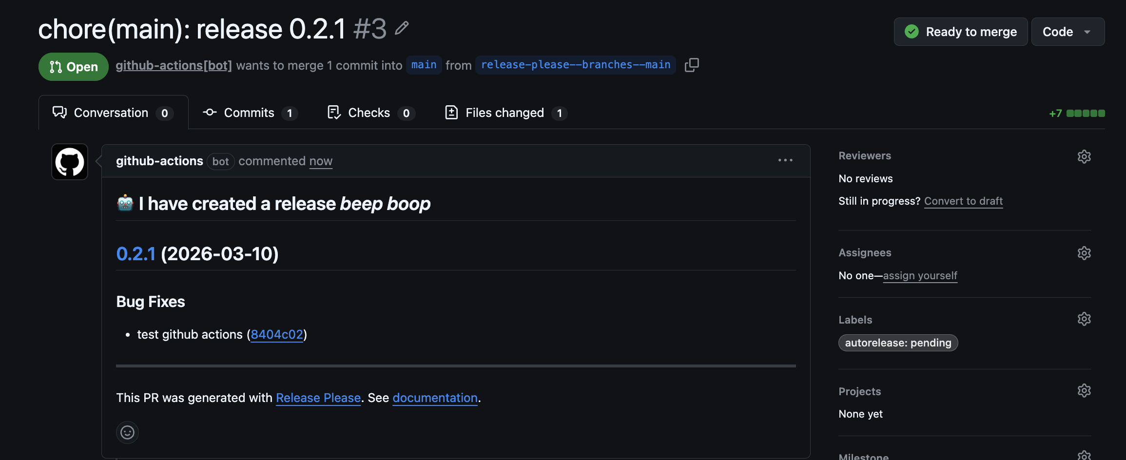This screenshot has height=460, width=1126.
Task: Open Projects settings gear
Action: 1084,390
